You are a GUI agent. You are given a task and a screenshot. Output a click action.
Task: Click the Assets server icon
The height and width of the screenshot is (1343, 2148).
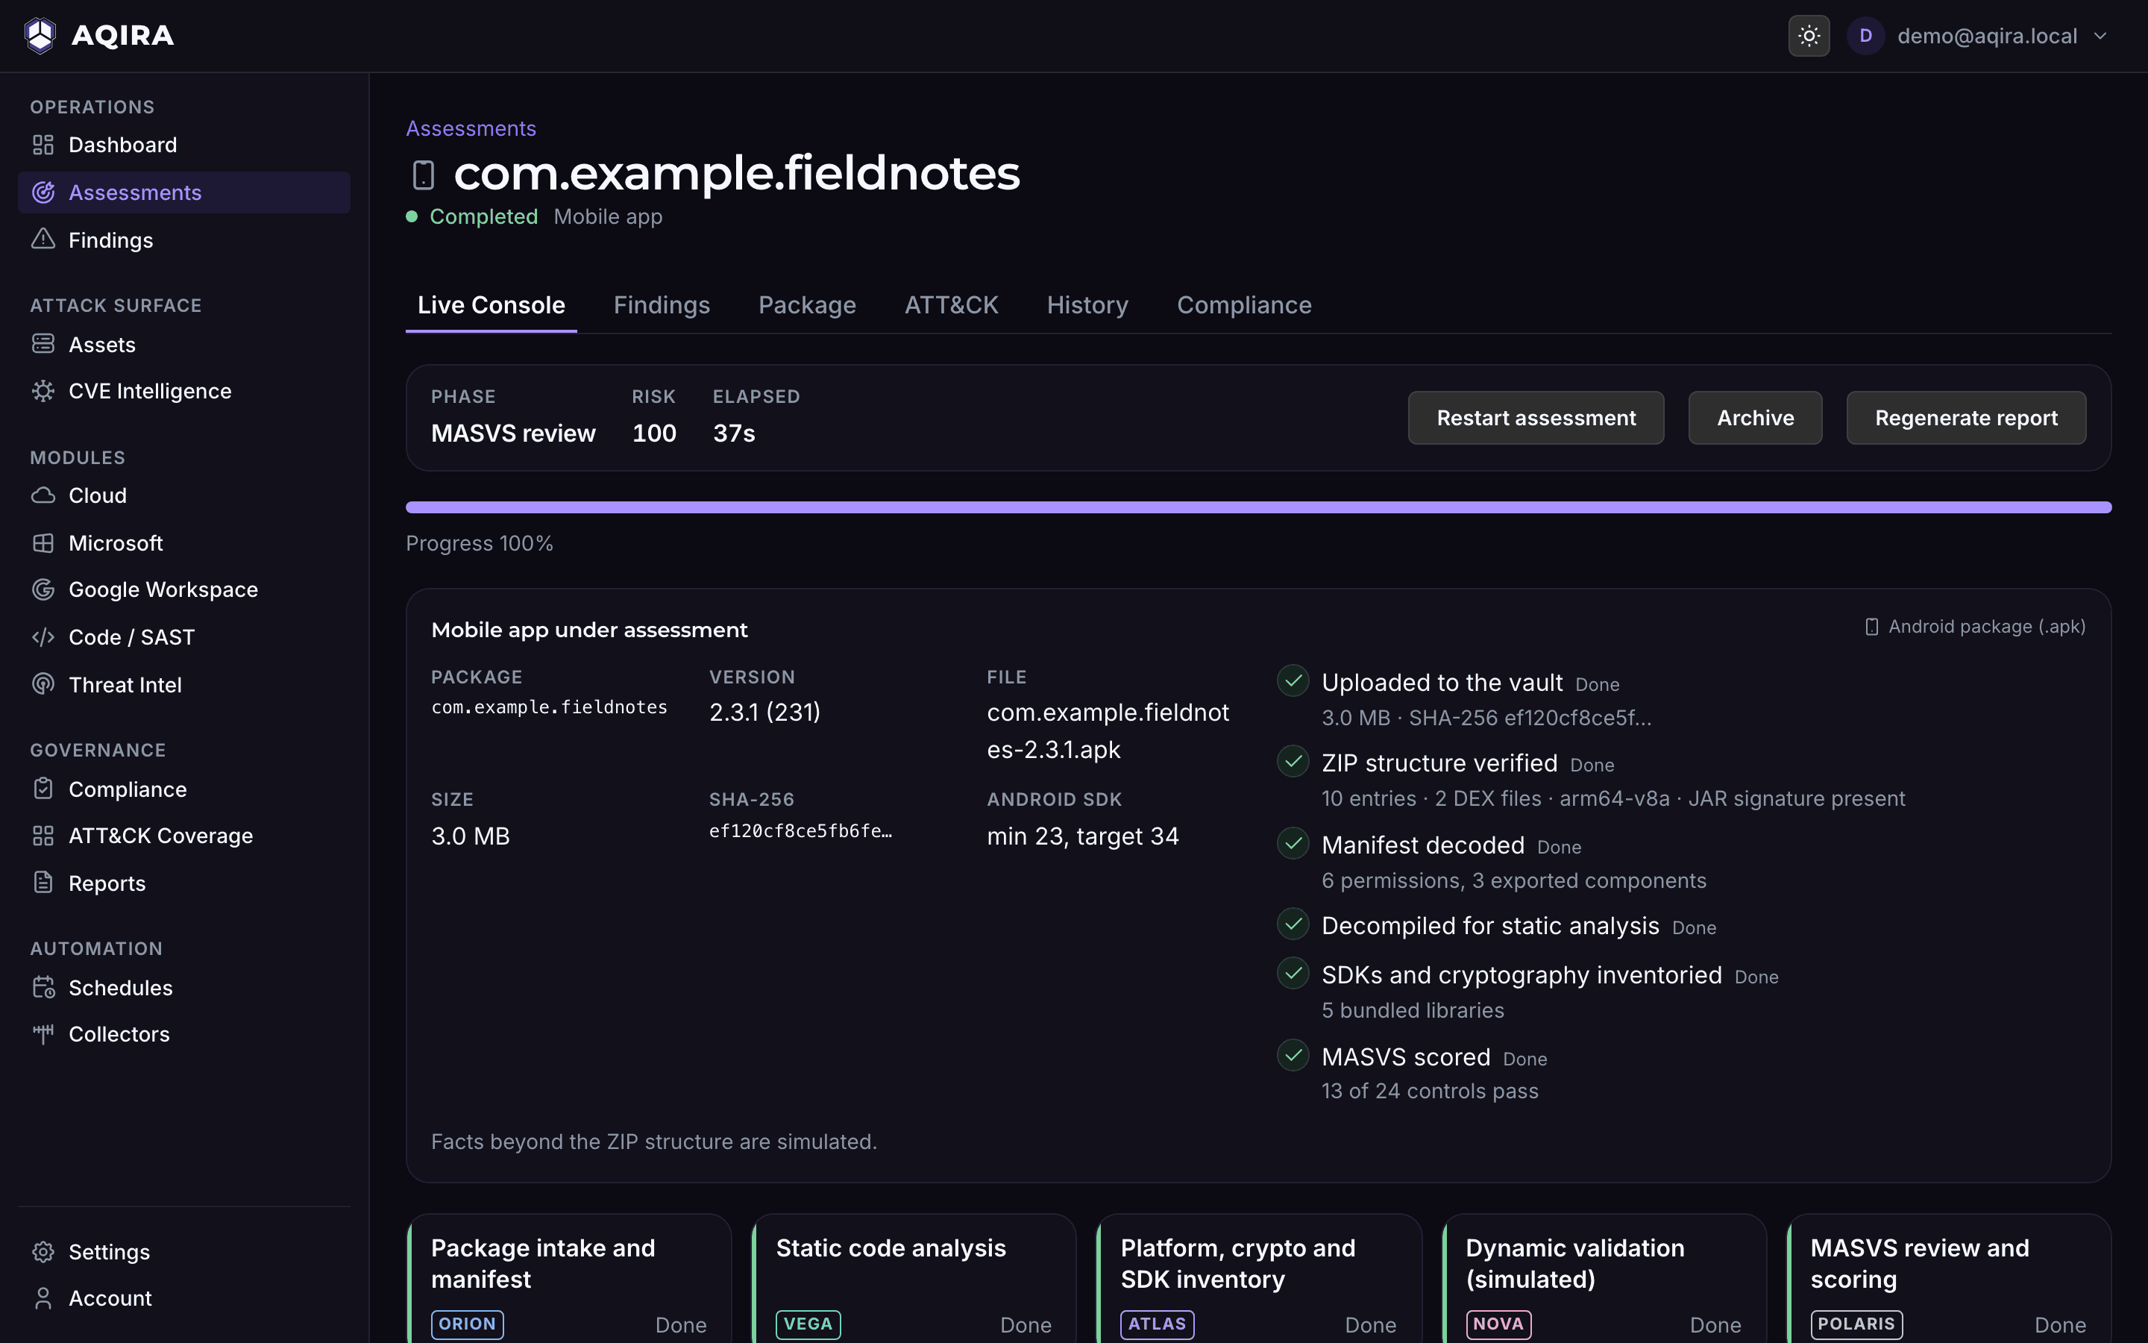click(43, 344)
